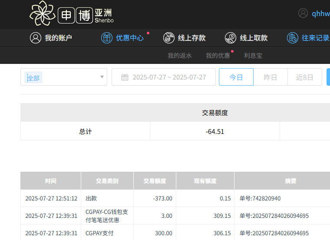The width and height of the screenshot is (330, 240).
Task: Open the 我的优惠 submenu item
Action: [218, 56]
